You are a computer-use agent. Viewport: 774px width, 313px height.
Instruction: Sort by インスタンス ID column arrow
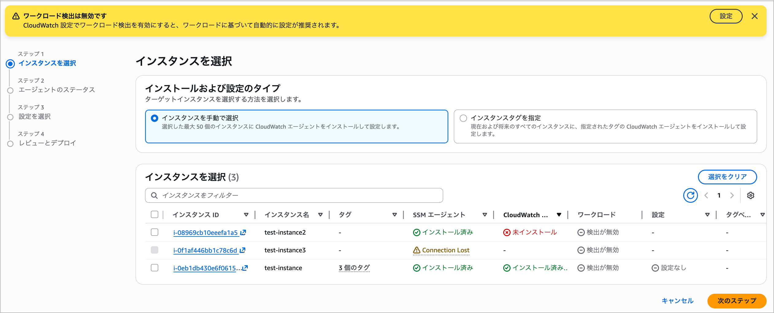coord(246,215)
